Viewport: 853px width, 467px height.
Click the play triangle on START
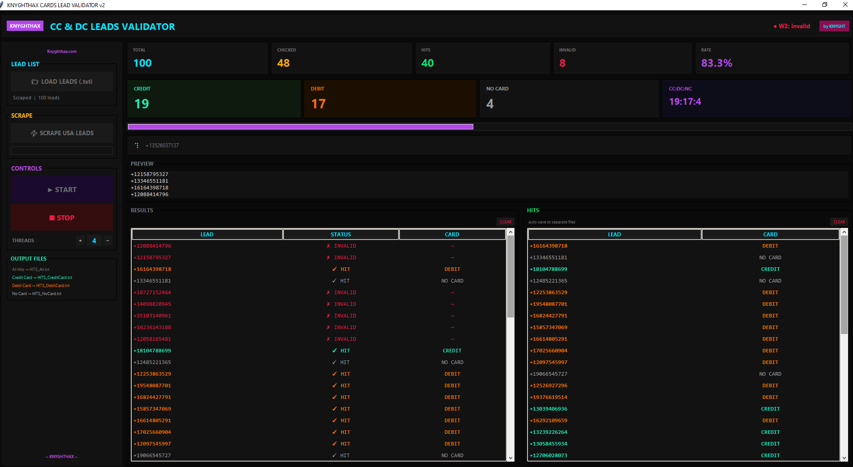pos(50,190)
